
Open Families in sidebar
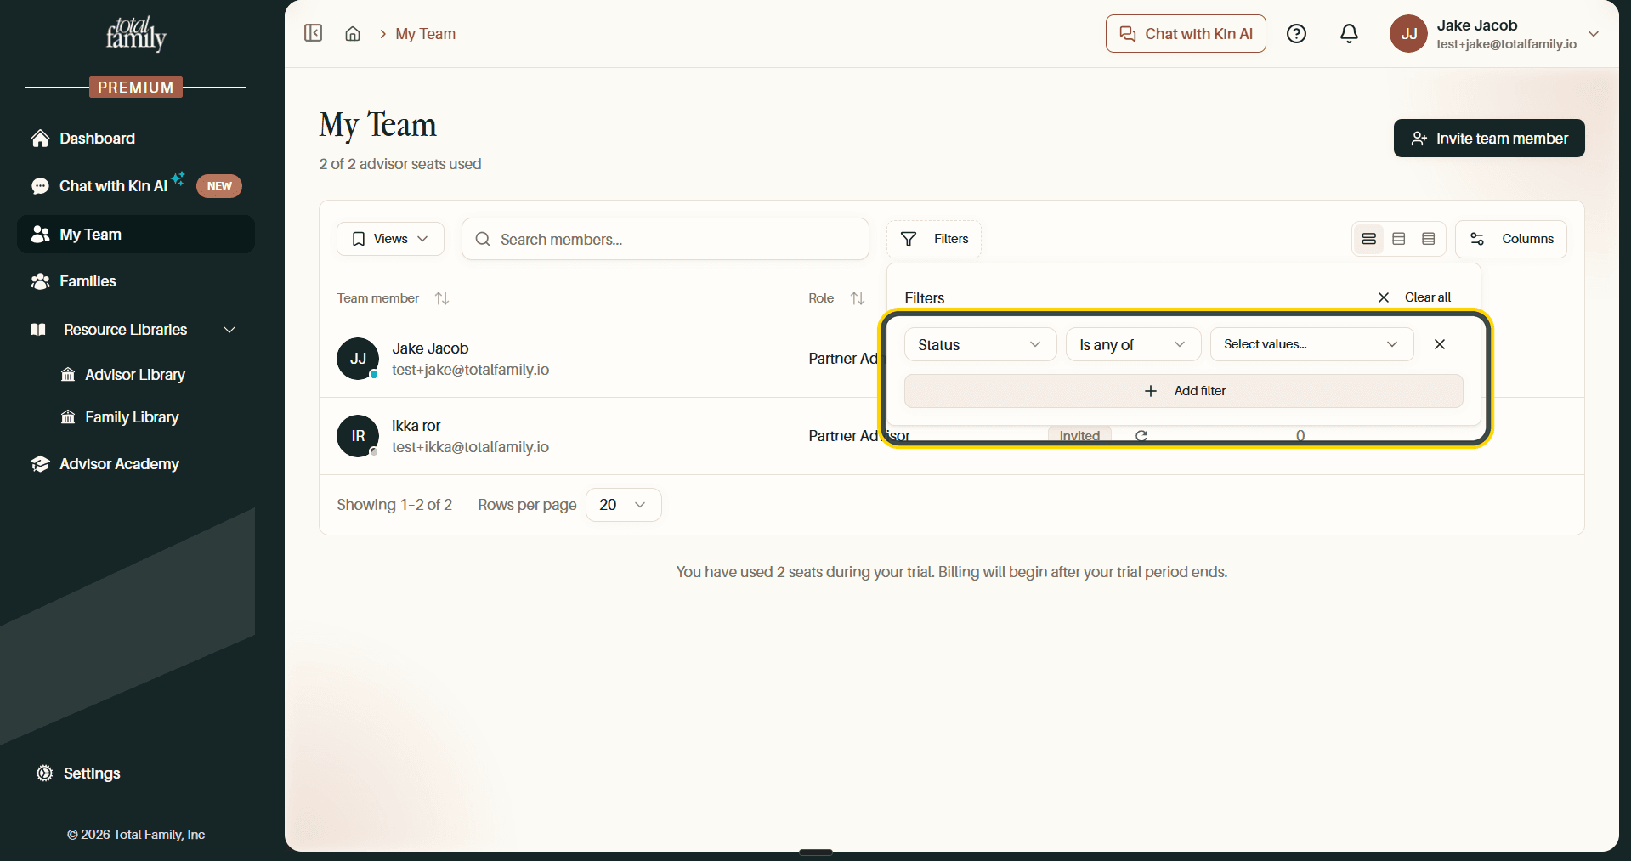pyautogui.click(x=136, y=281)
